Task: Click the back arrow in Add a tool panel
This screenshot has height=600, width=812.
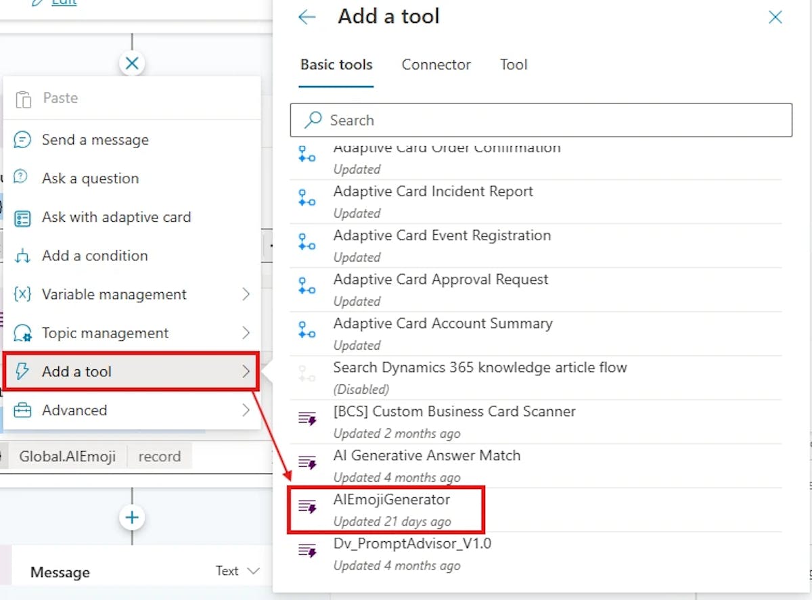Action: [307, 18]
